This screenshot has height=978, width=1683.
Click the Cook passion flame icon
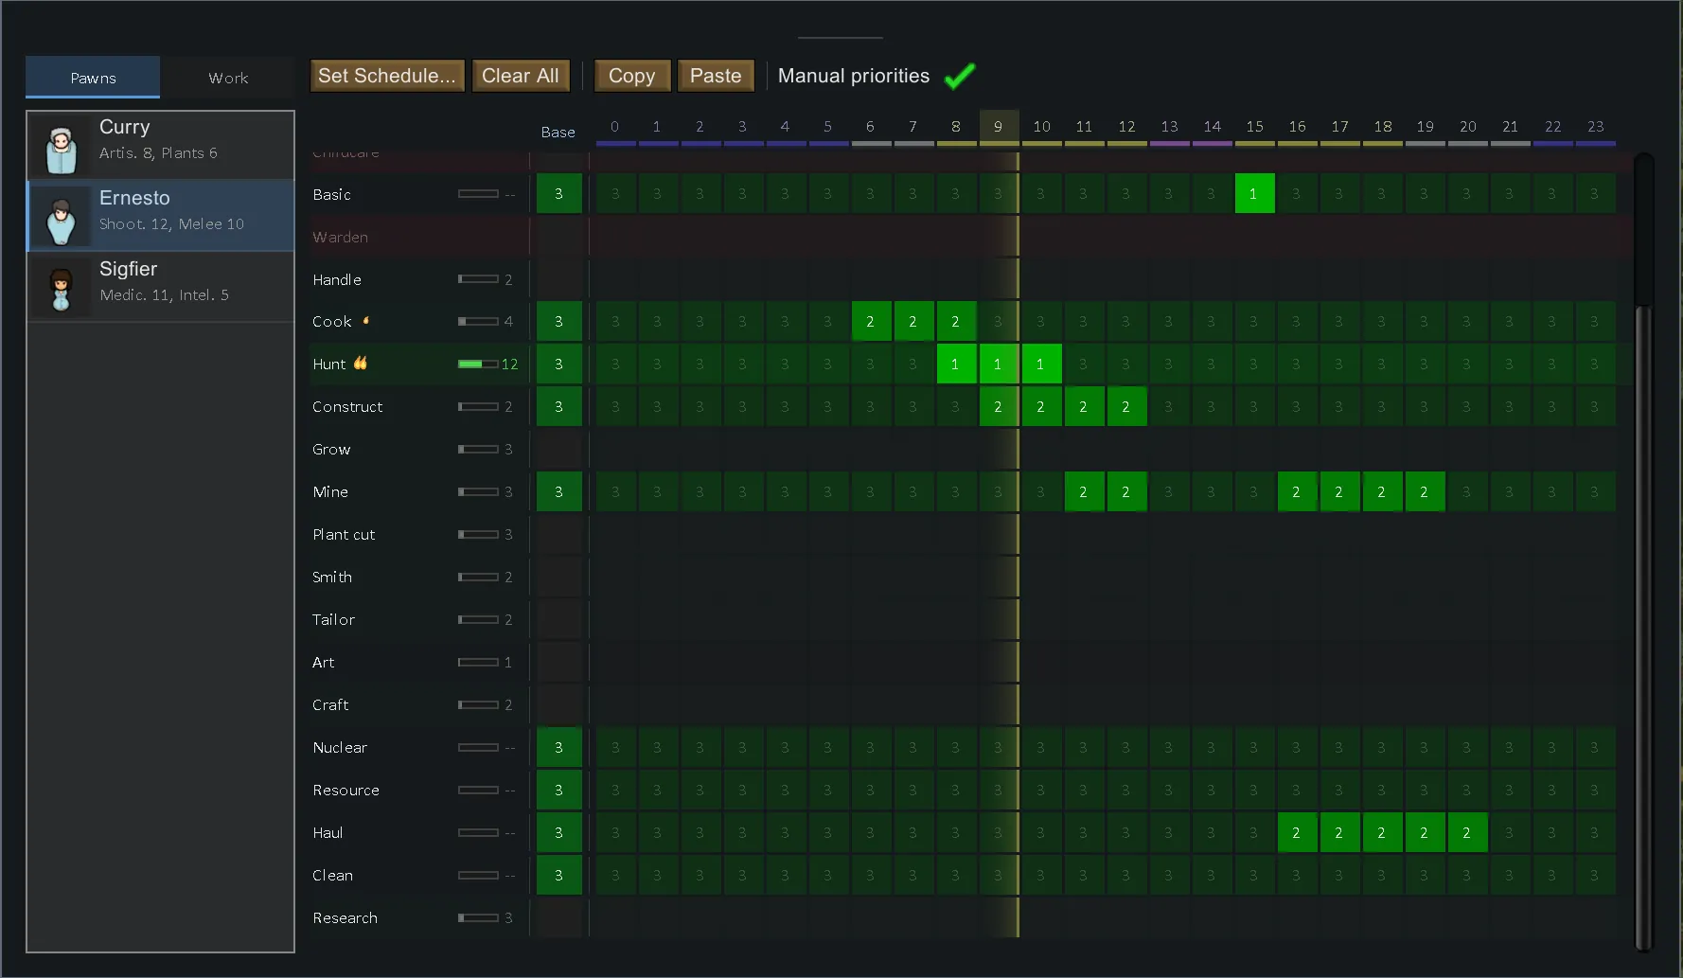[366, 321]
